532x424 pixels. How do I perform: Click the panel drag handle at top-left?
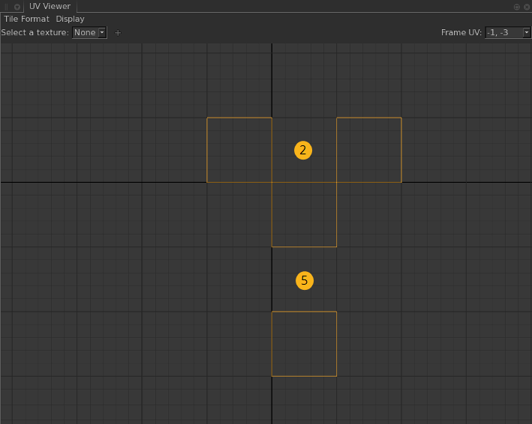[x=5, y=7]
